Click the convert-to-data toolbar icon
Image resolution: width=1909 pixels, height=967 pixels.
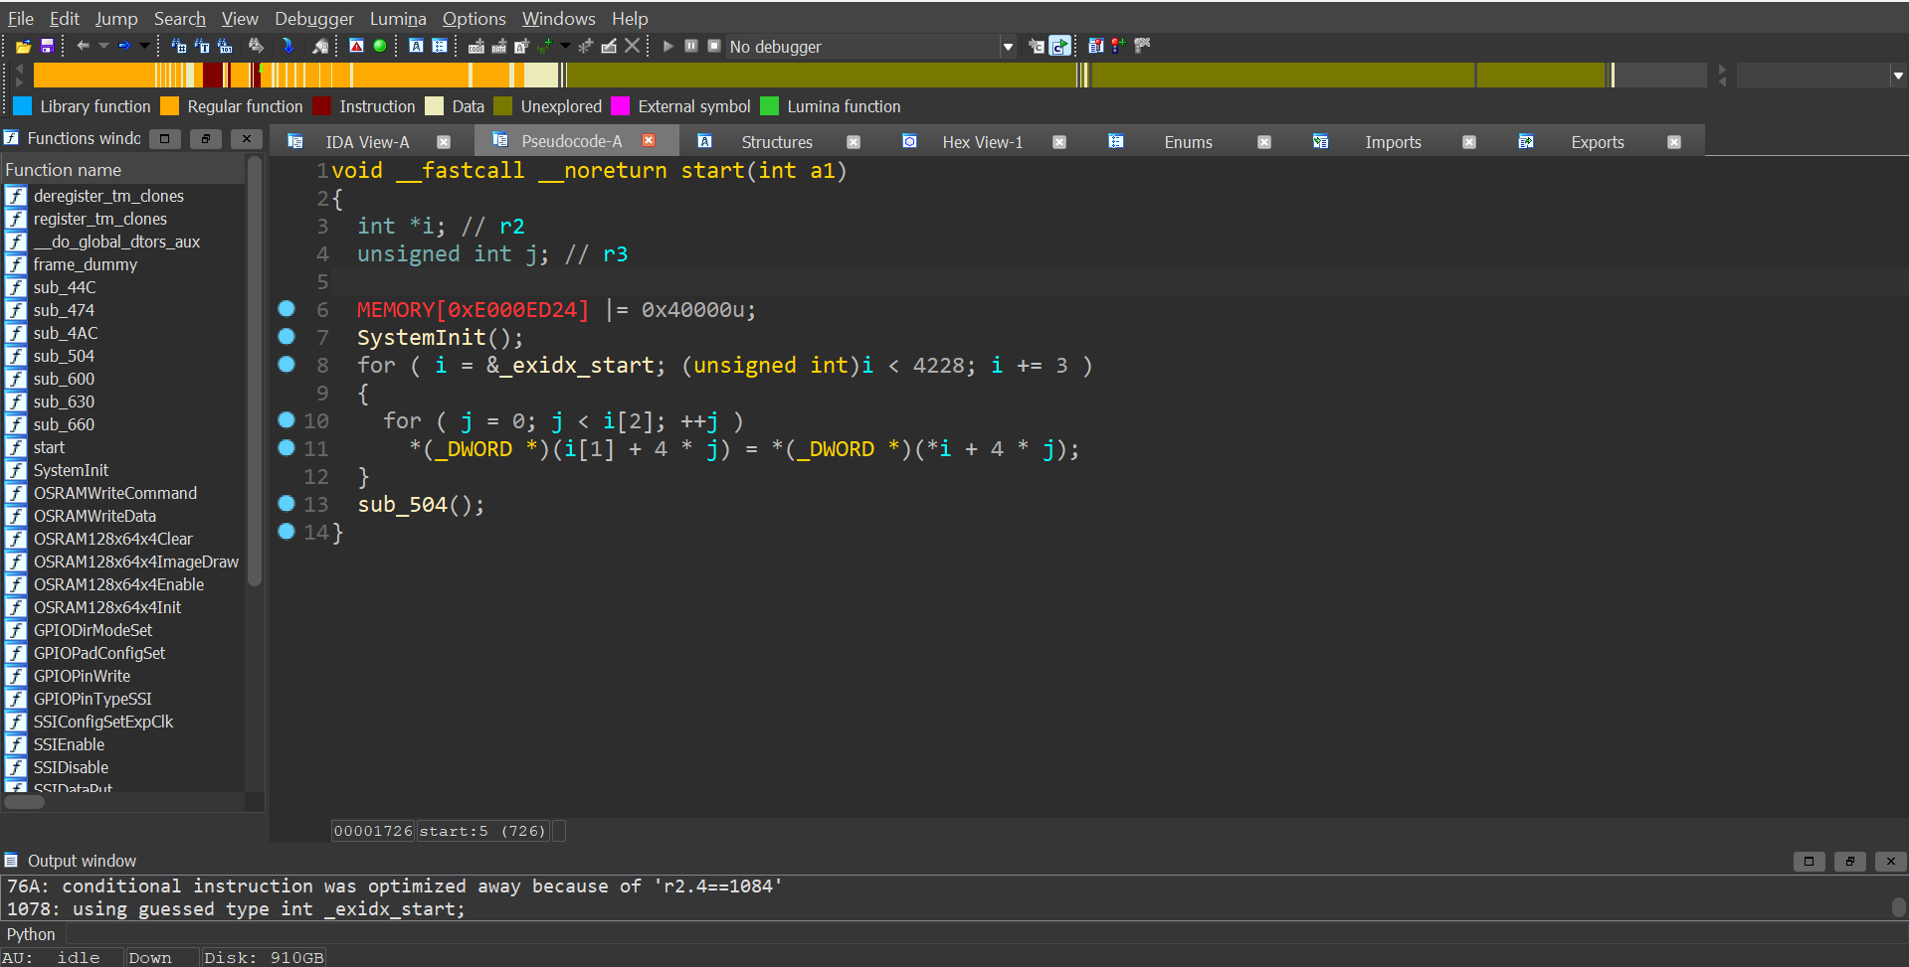coord(498,46)
